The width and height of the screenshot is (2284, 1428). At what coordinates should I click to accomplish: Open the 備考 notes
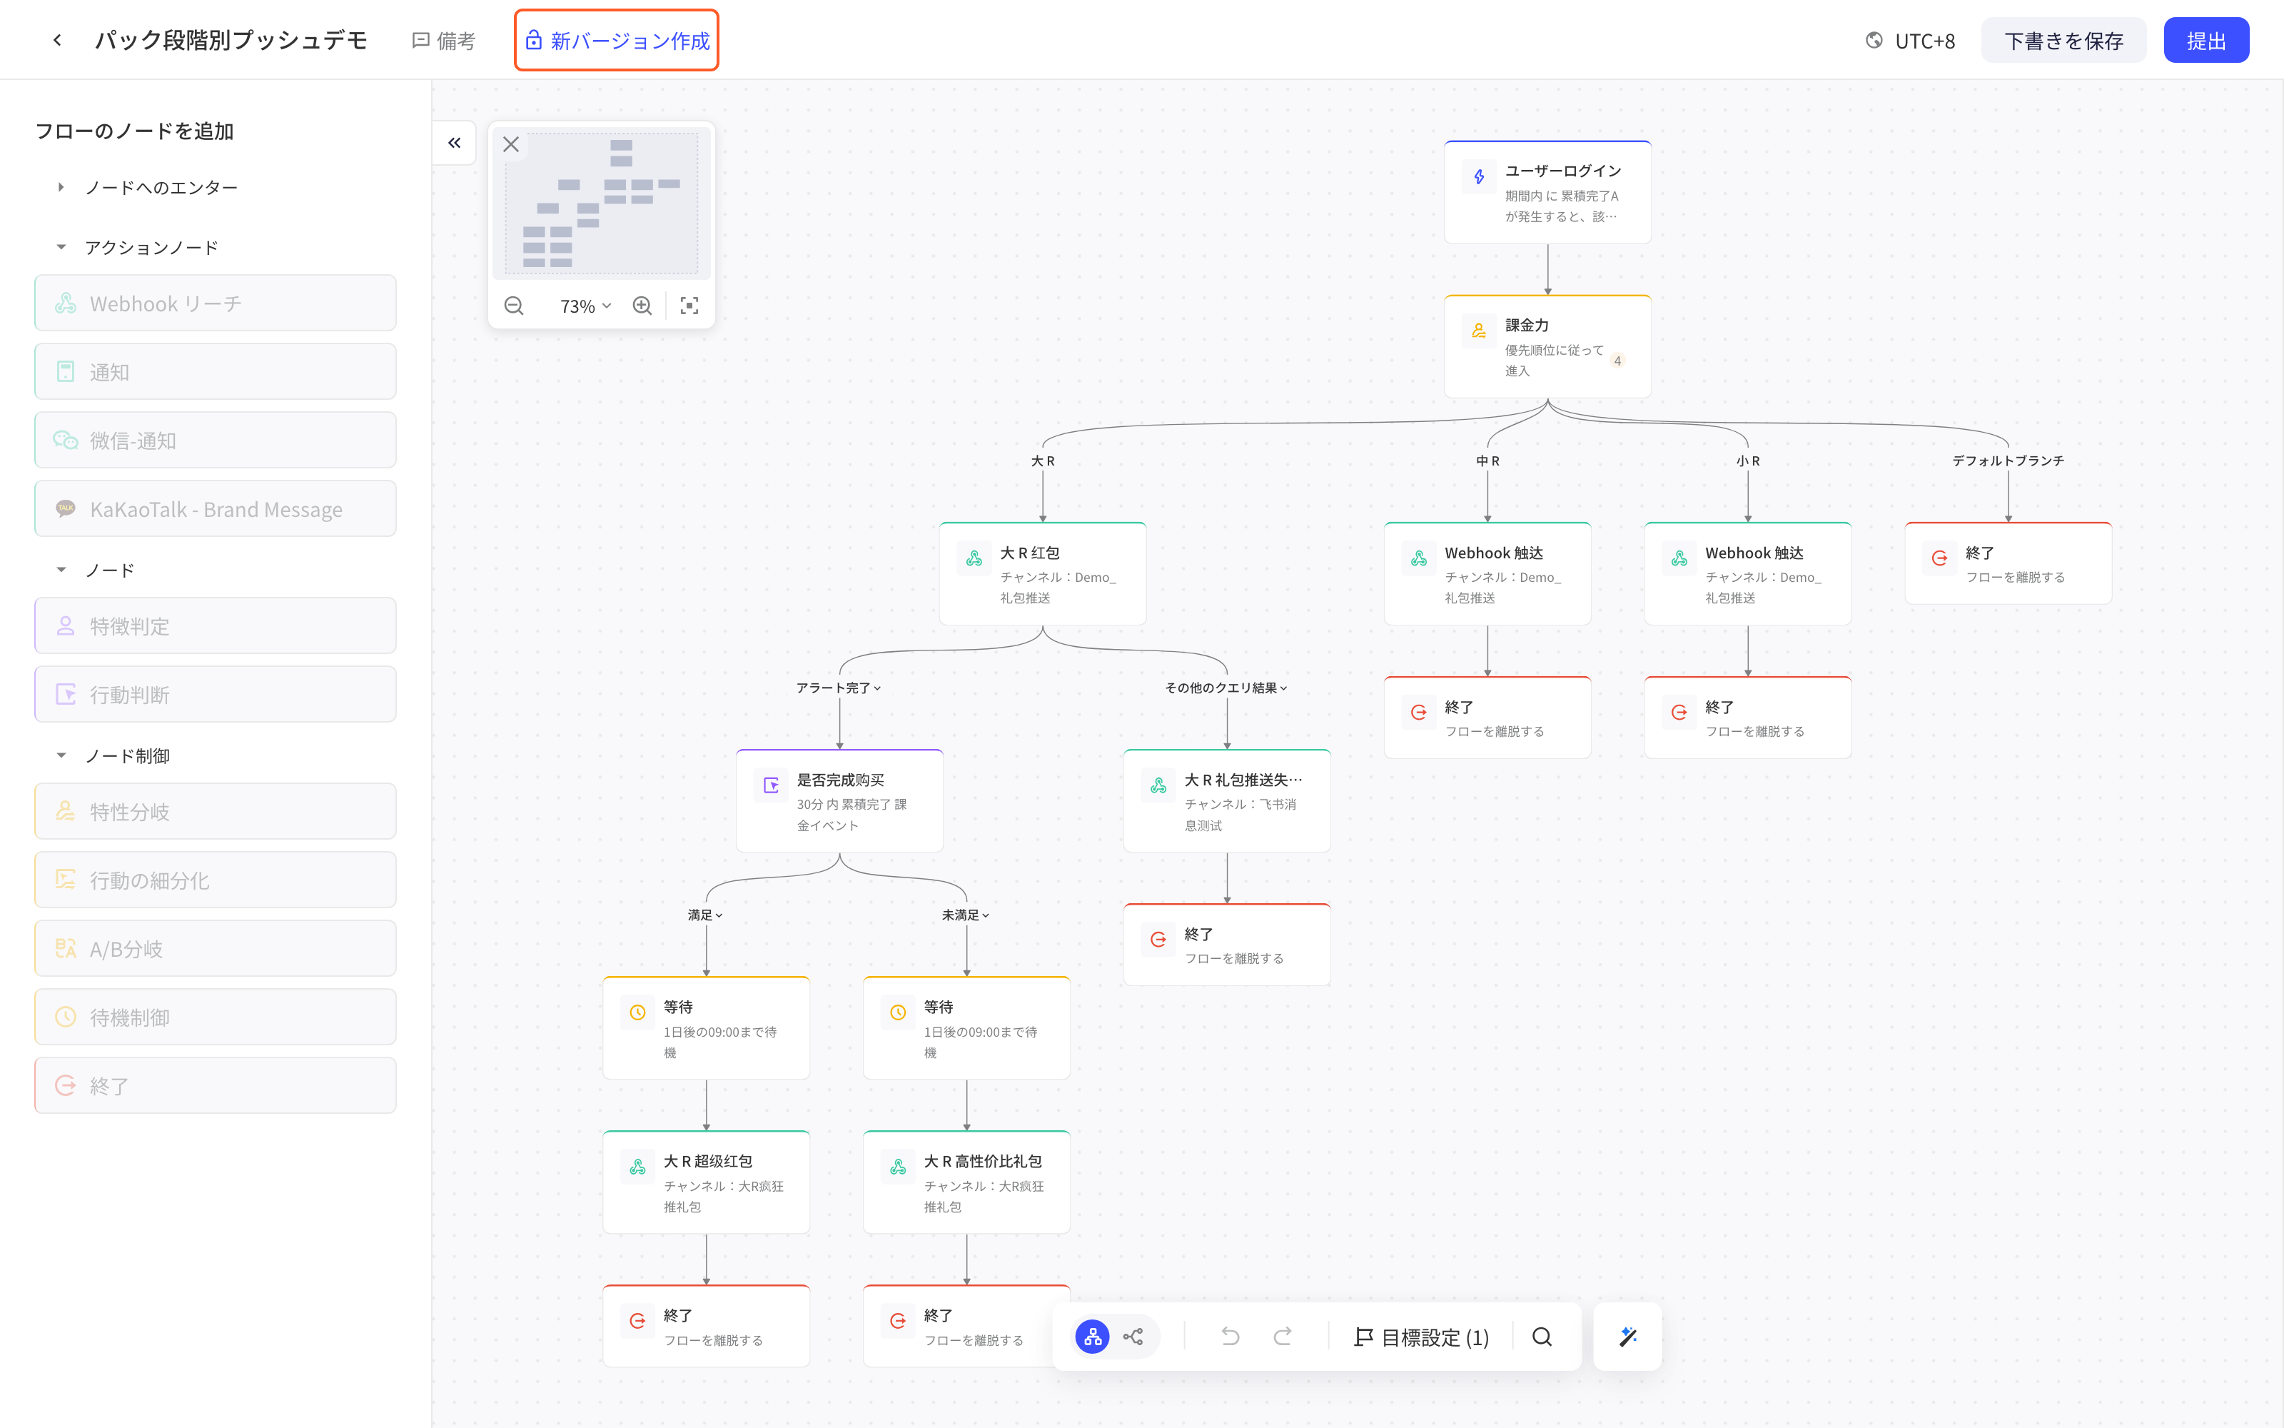pos(443,41)
